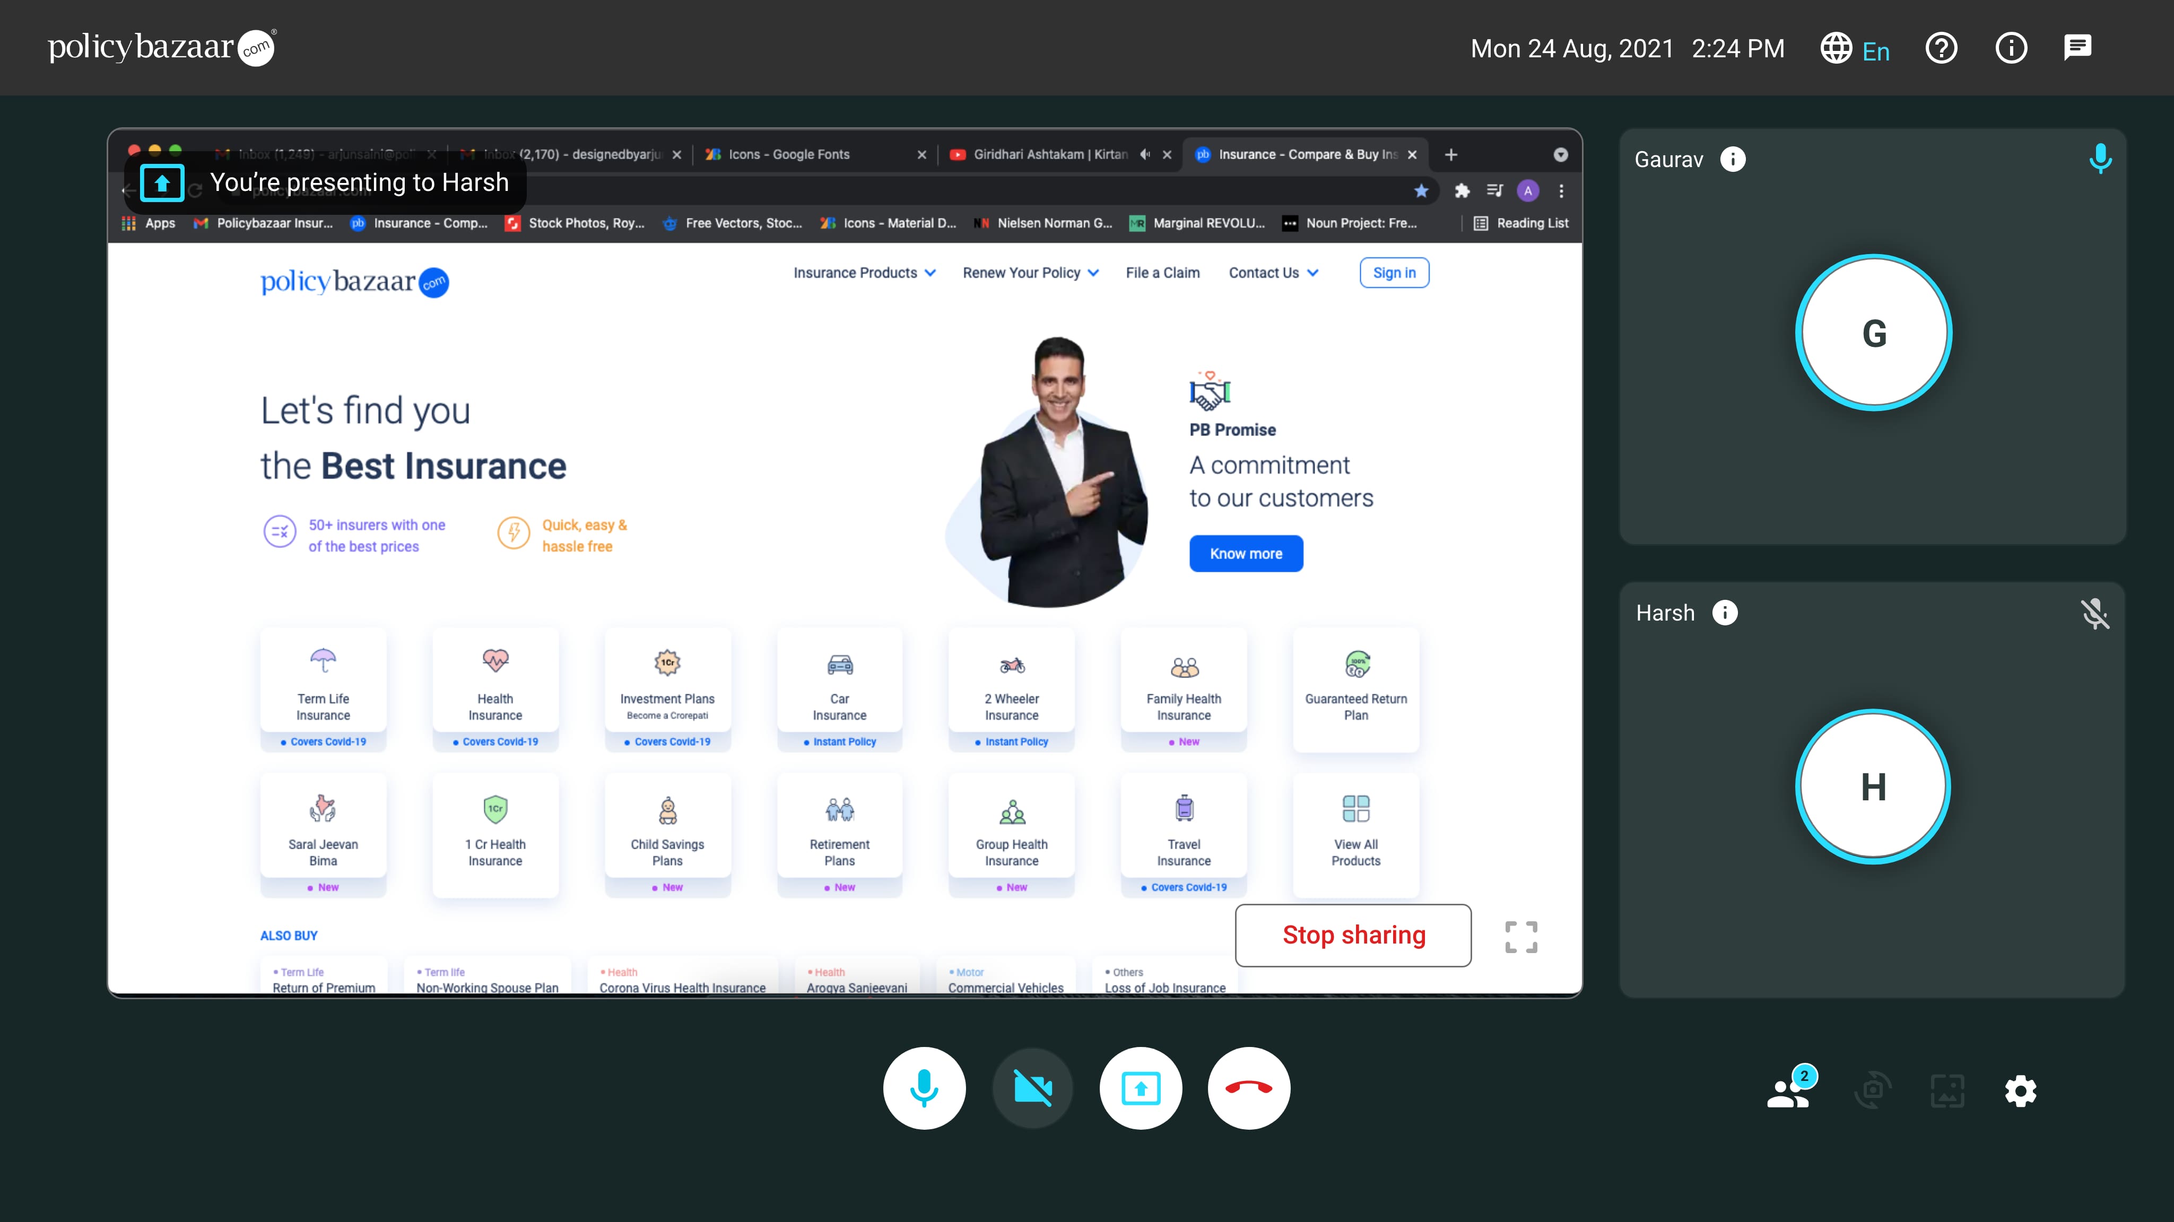Viewport: 2174px width, 1222px height.
Task: Click the fullscreen expand icon
Action: point(1521,937)
